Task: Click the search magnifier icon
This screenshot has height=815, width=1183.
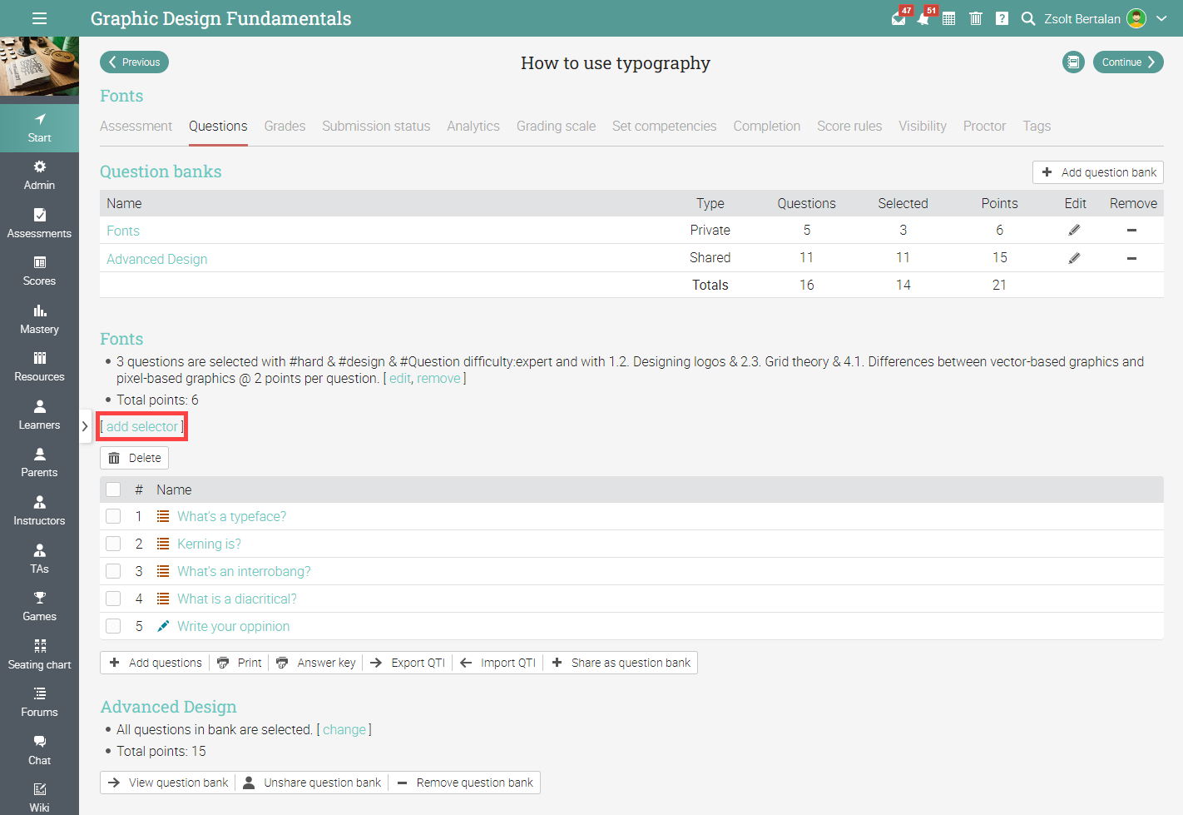Action: [x=1028, y=18]
